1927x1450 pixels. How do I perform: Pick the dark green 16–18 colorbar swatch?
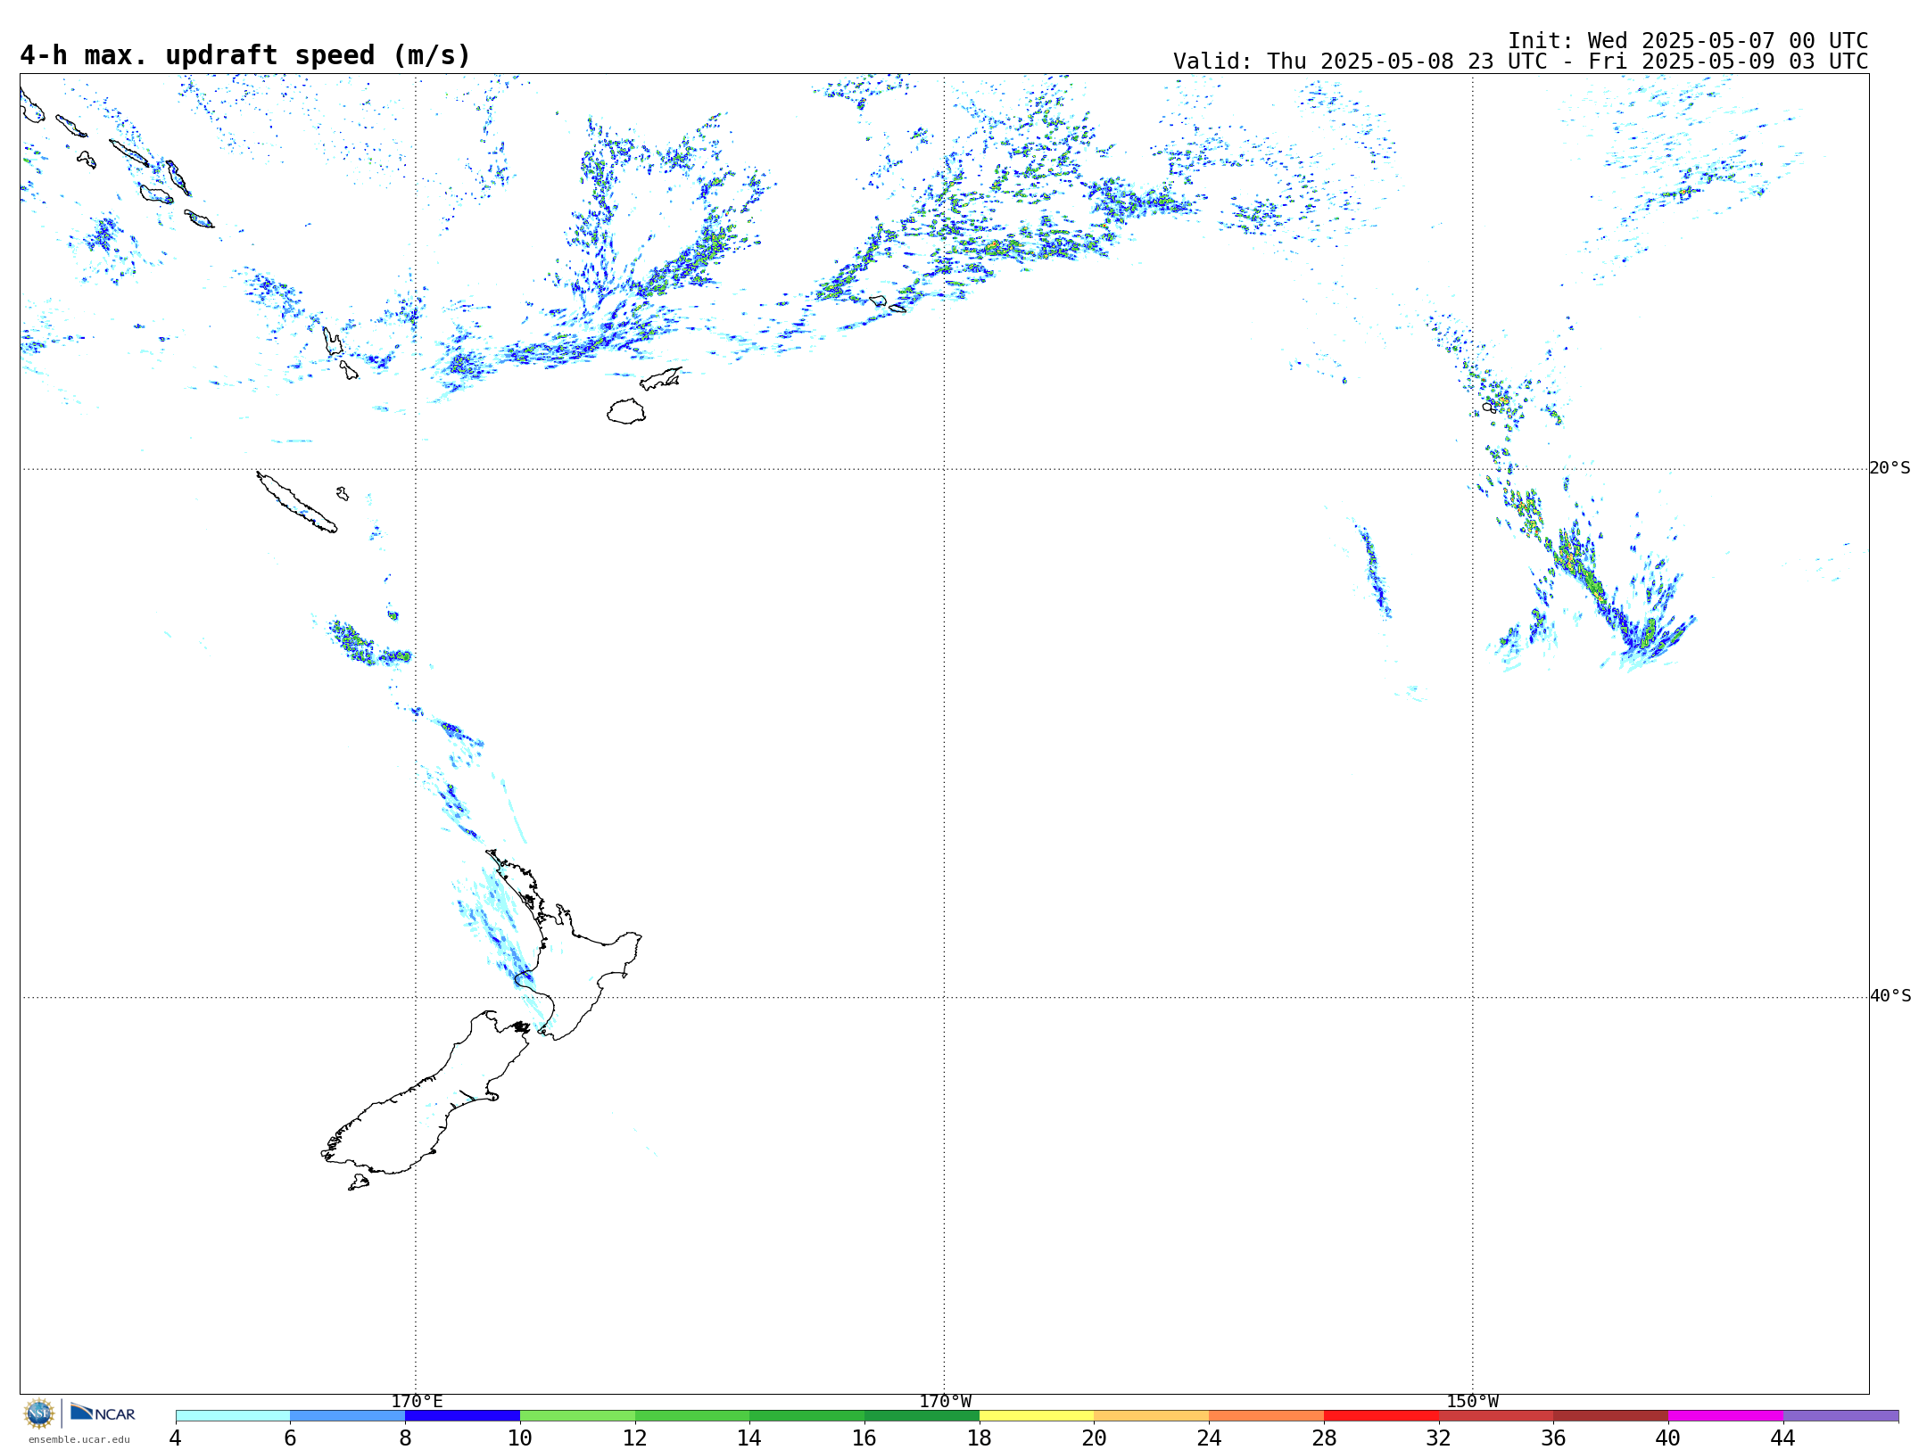tap(922, 1416)
